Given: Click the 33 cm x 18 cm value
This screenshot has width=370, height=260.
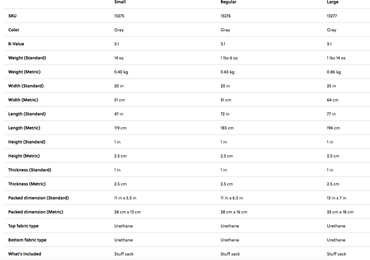Looking at the screenshot, I should pyautogui.click(x=340, y=212).
